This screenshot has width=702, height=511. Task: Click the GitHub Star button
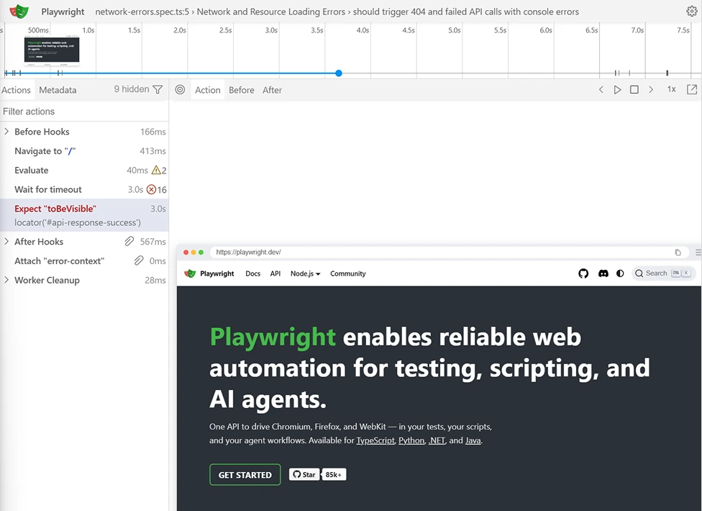304,475
